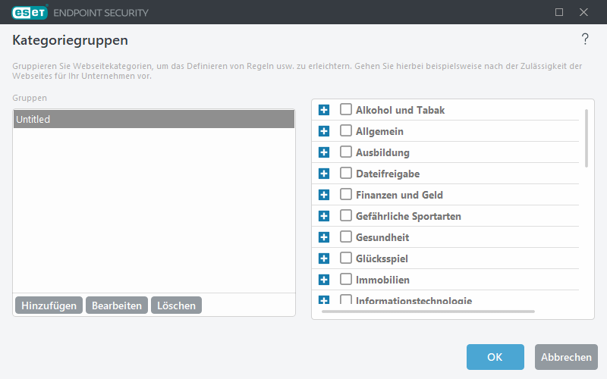Click the ESET logo in title bar

point(29,12)
